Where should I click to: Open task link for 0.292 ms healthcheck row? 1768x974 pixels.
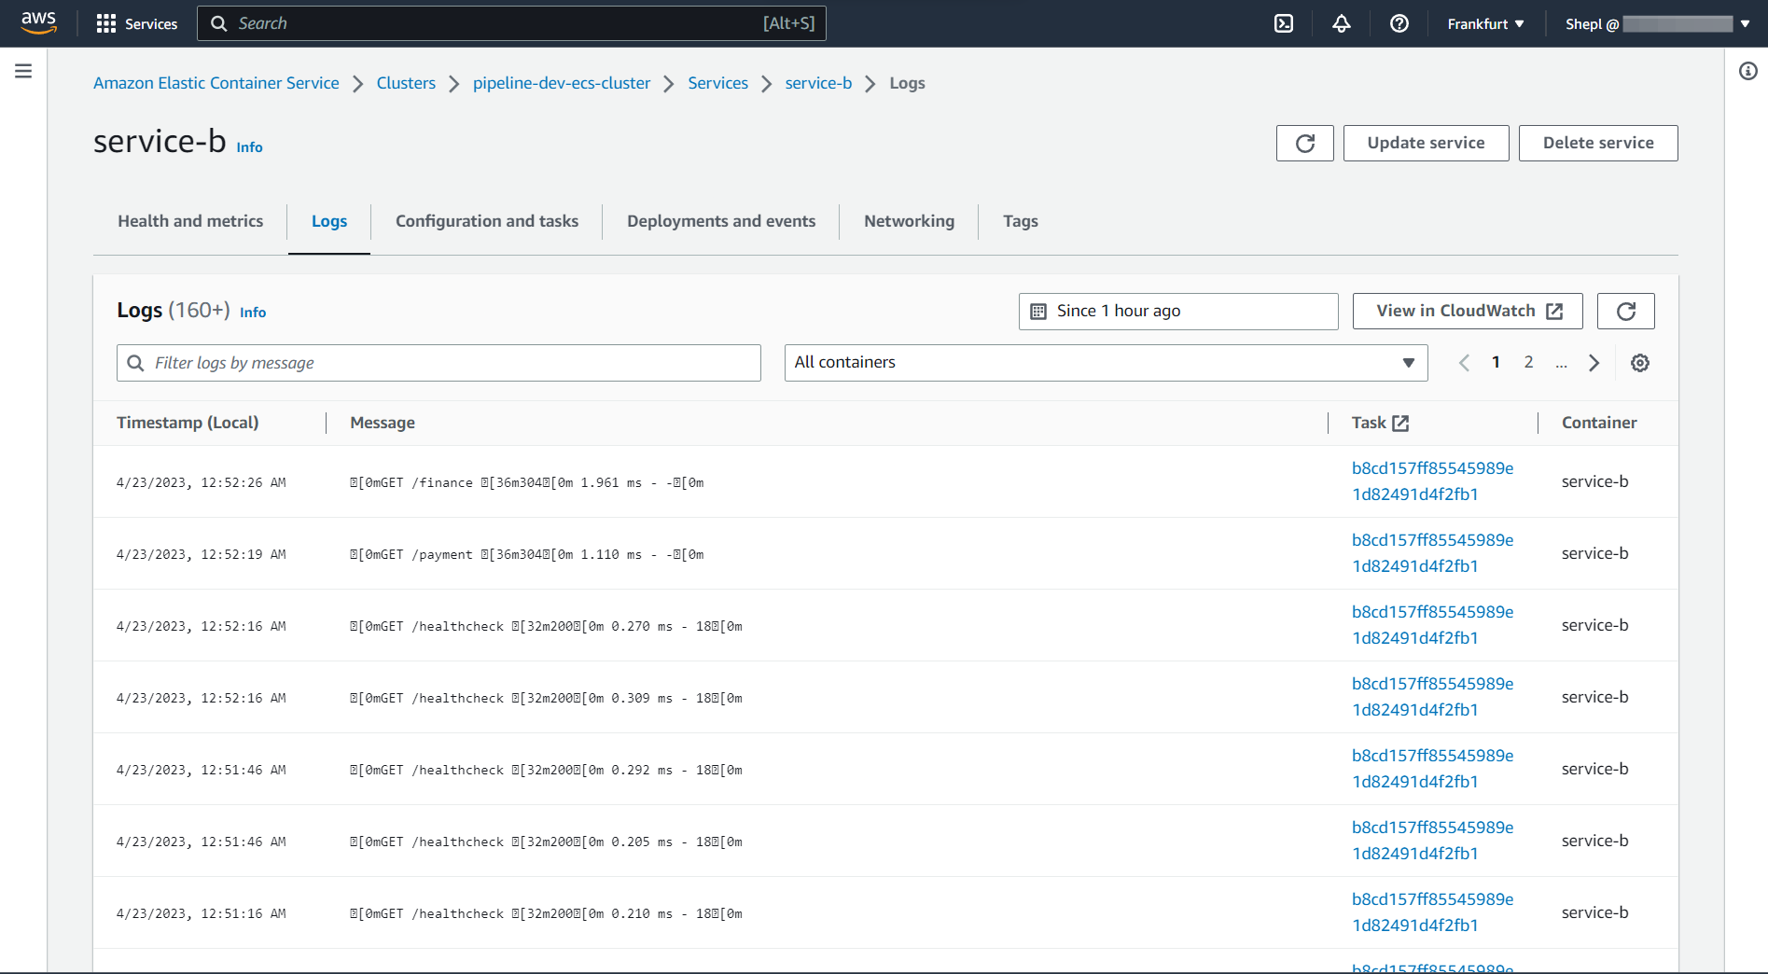(1433, 769)
